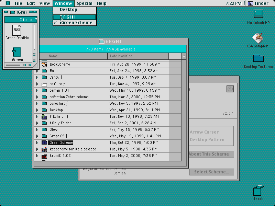
Task: Select the KSA Sampler desktop icon
Action: tap(257, 38)
